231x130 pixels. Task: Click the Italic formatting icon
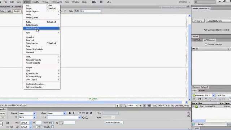coord(73,113)
